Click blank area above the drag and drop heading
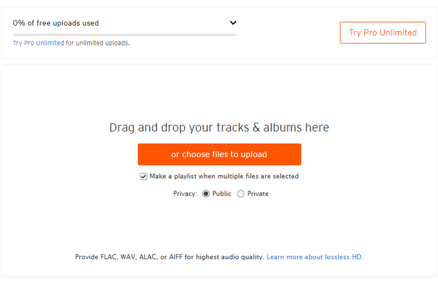 click(219, 93)
